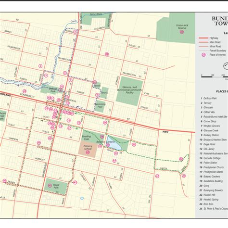Click the marker inside Union Jack Reserve
Viewport: 228px width, 228px height.
pyautogui.click(x=182, y=32)
